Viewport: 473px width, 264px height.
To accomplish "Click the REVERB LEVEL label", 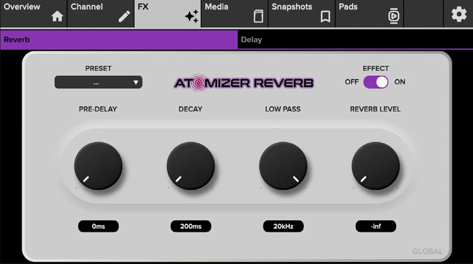I will pos(375,109).
